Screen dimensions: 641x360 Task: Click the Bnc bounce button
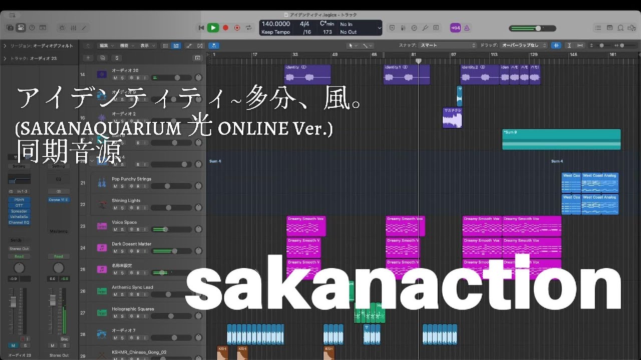coord(65,339)
